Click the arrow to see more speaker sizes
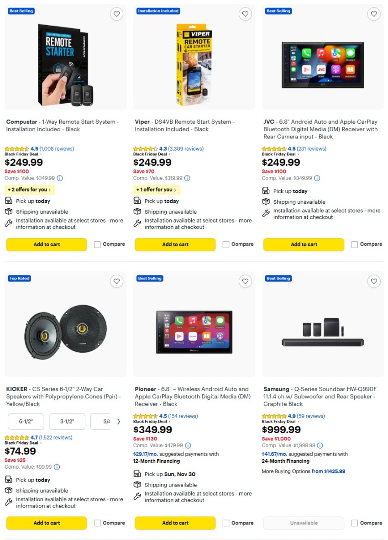388x540 pixels. (118, 421)
